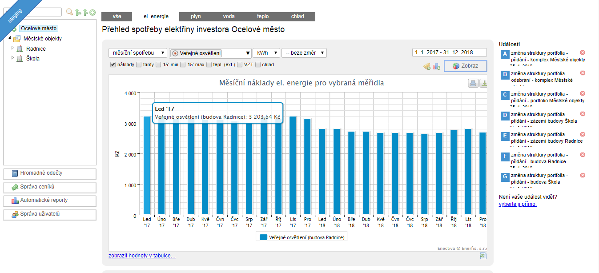
Task: Remove event G using the red X icon
Action: pos(583,175)
